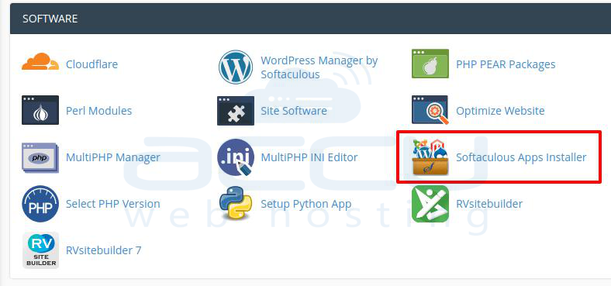Go to the Setup Python App link
Image resolution: width=611 pixels, height=286 pixels.
pos(306,204)
